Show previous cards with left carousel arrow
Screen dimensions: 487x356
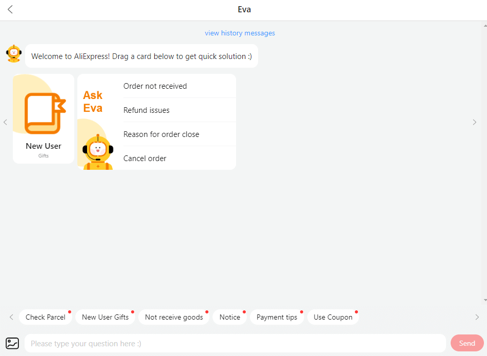click(5, 122)
